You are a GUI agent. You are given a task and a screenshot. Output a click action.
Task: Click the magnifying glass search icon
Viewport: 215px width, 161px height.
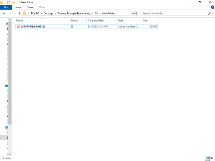[209, 13]
